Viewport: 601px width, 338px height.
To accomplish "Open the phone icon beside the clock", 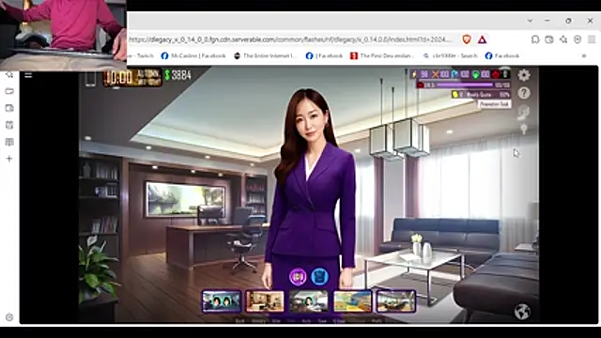I will click(x=90, y=79).
